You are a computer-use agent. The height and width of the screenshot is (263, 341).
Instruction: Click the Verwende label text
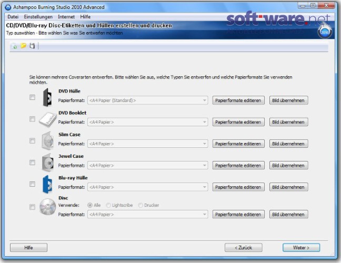point(69,205)
